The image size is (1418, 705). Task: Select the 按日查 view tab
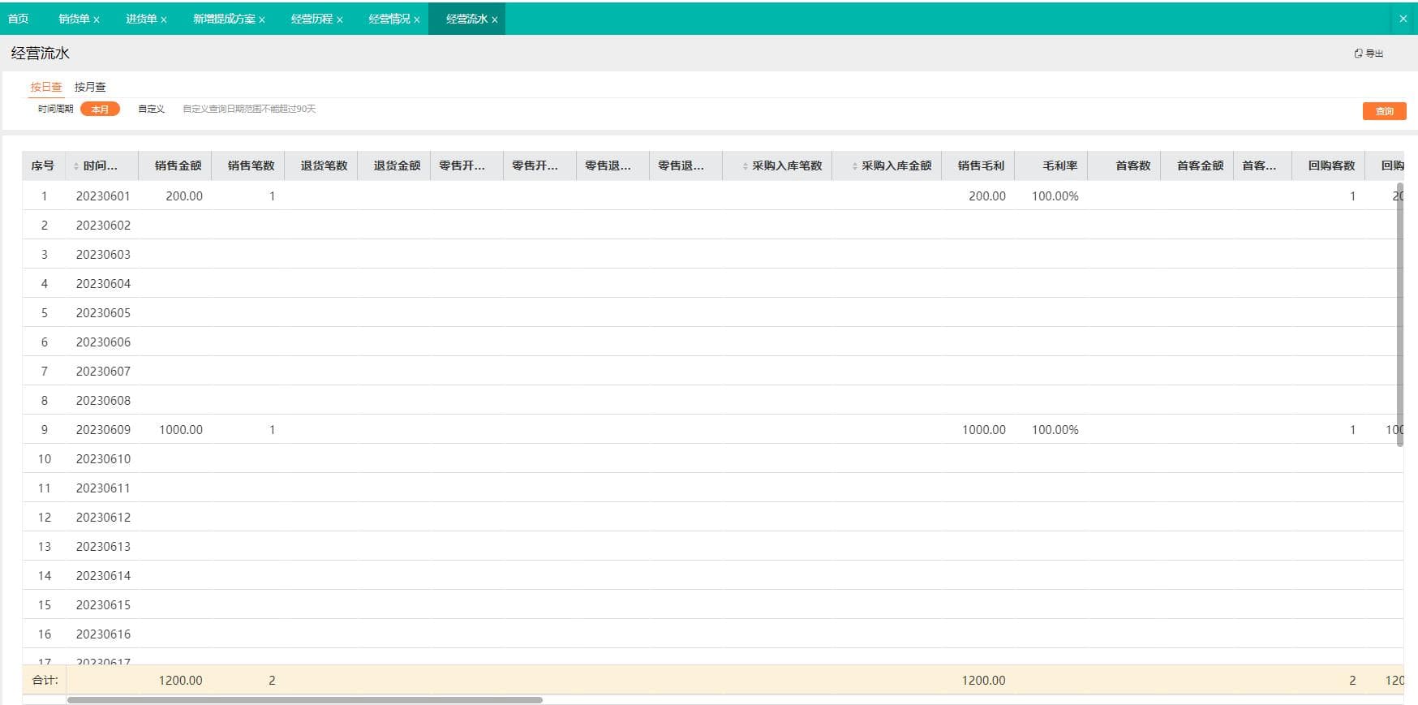[x=46, y=87]
